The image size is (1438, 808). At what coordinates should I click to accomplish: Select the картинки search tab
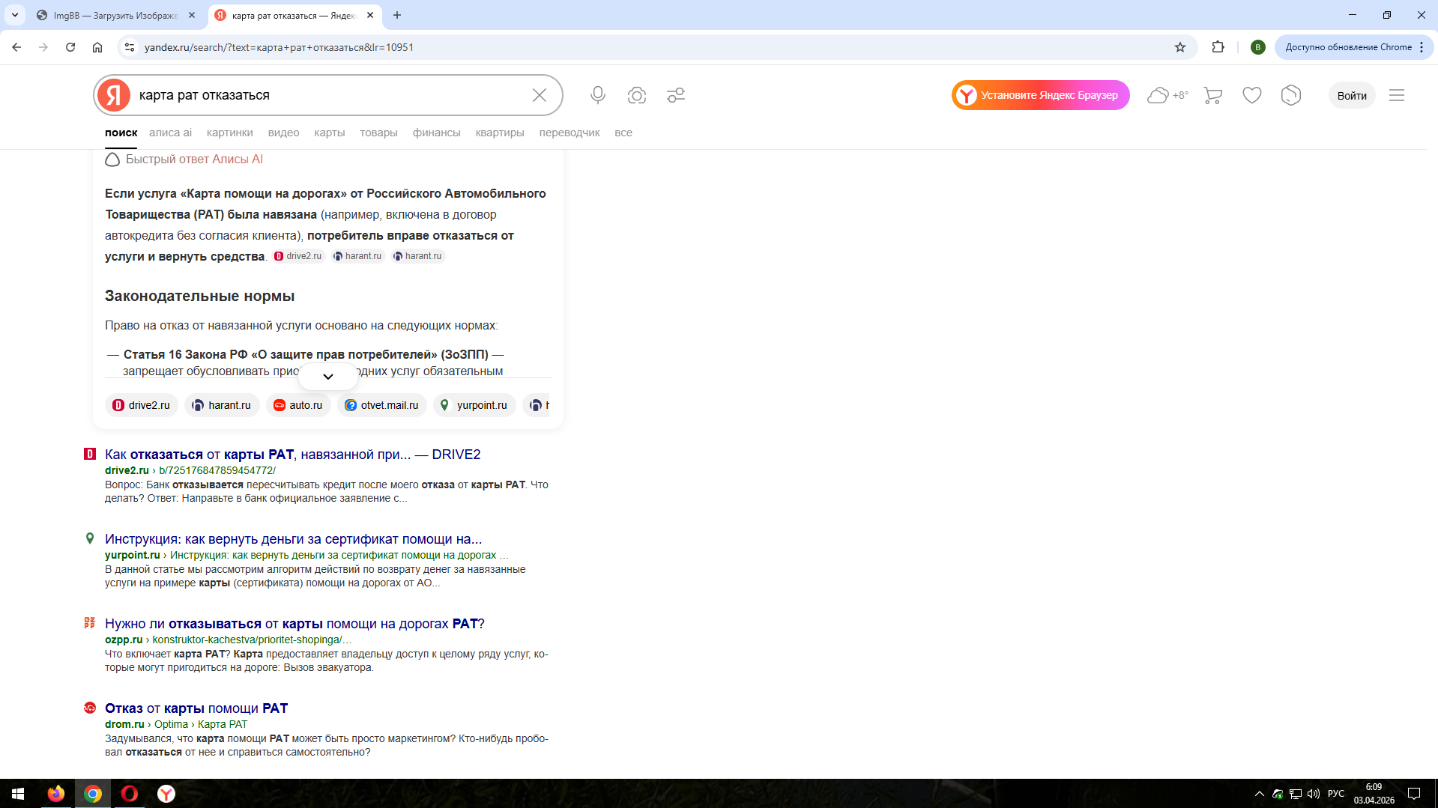point(230,133)
